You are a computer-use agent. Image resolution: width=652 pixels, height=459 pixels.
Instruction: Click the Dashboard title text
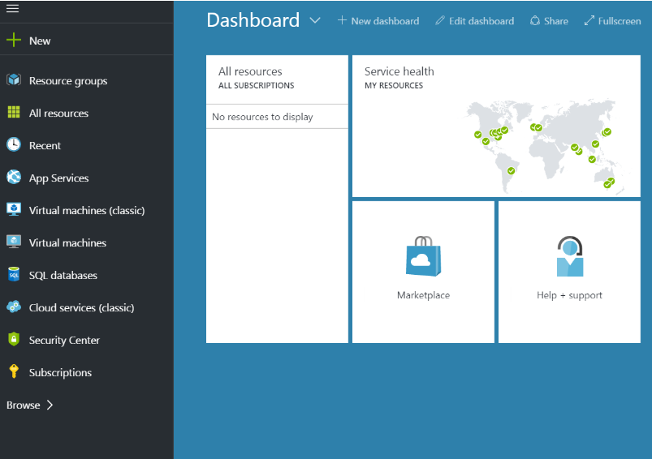[x=253, y=20]
